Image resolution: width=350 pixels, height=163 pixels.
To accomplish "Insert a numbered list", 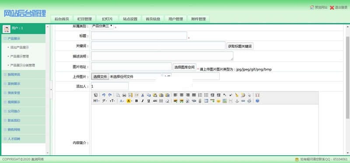I will [x=200, y=95].
